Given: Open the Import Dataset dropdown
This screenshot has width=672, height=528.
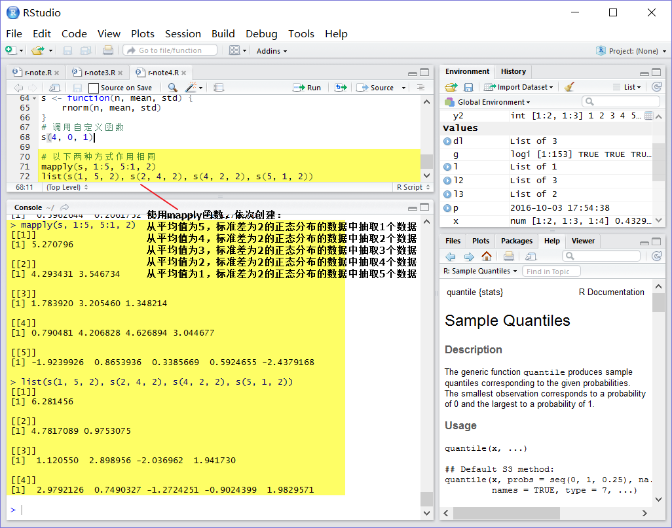Looking at the screenshot, I should [x=519, y=87].
